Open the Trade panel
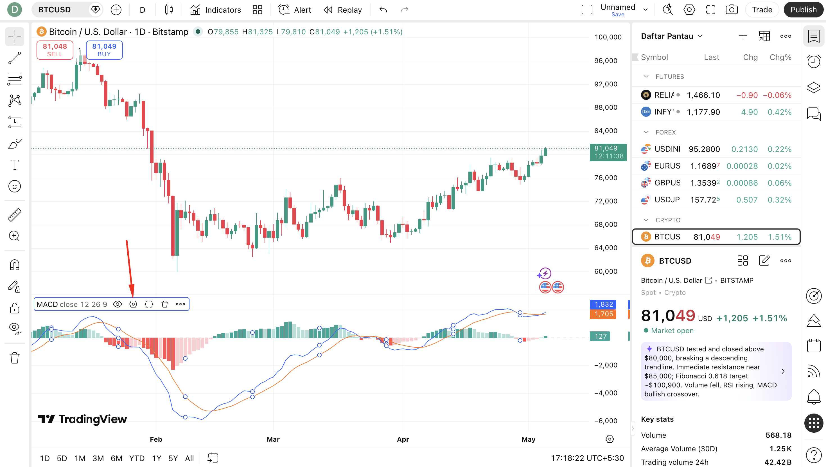 [x=762, y=10]
